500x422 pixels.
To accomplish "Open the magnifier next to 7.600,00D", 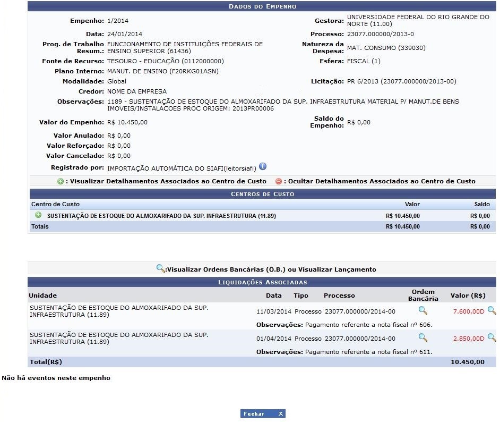I will tap(492, 310).
